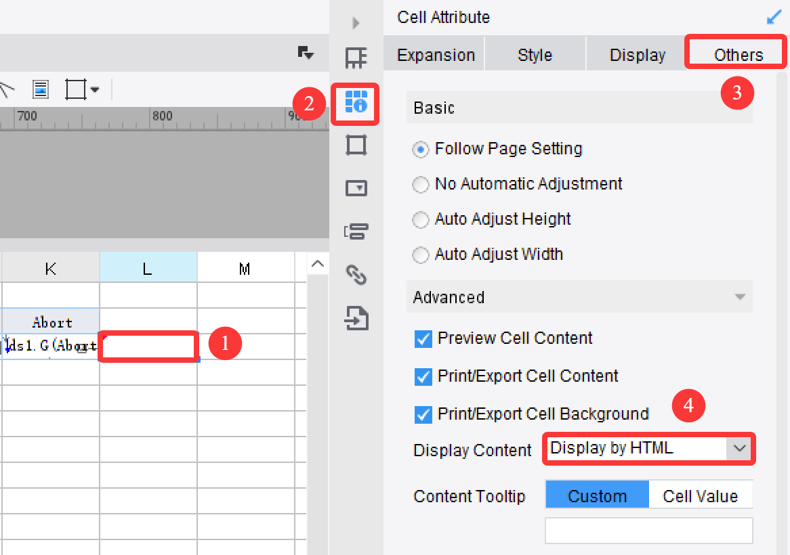Click the export arrow icon in sidebar
Viewport: 790px width, 555px height.
(x=355, y=319)
